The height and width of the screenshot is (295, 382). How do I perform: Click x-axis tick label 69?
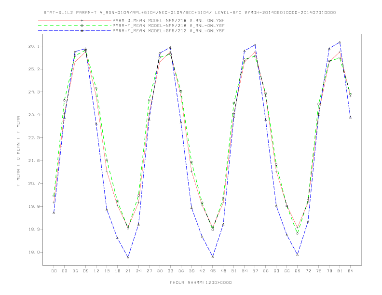[x=298, y=271]
